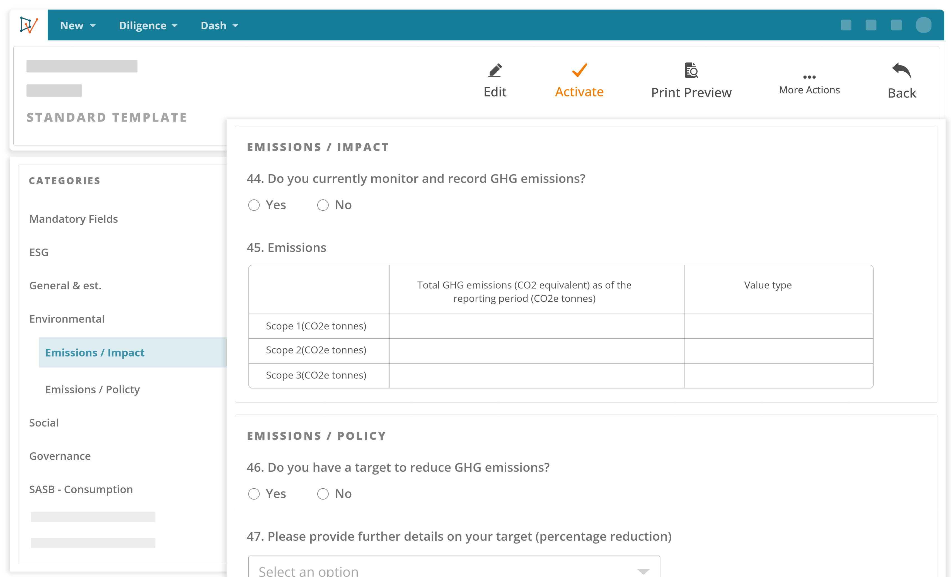Open the Diligence dropdown menu
Image resolution: width=951 pixels, height=577 pixels.
(x=148, y=25)
